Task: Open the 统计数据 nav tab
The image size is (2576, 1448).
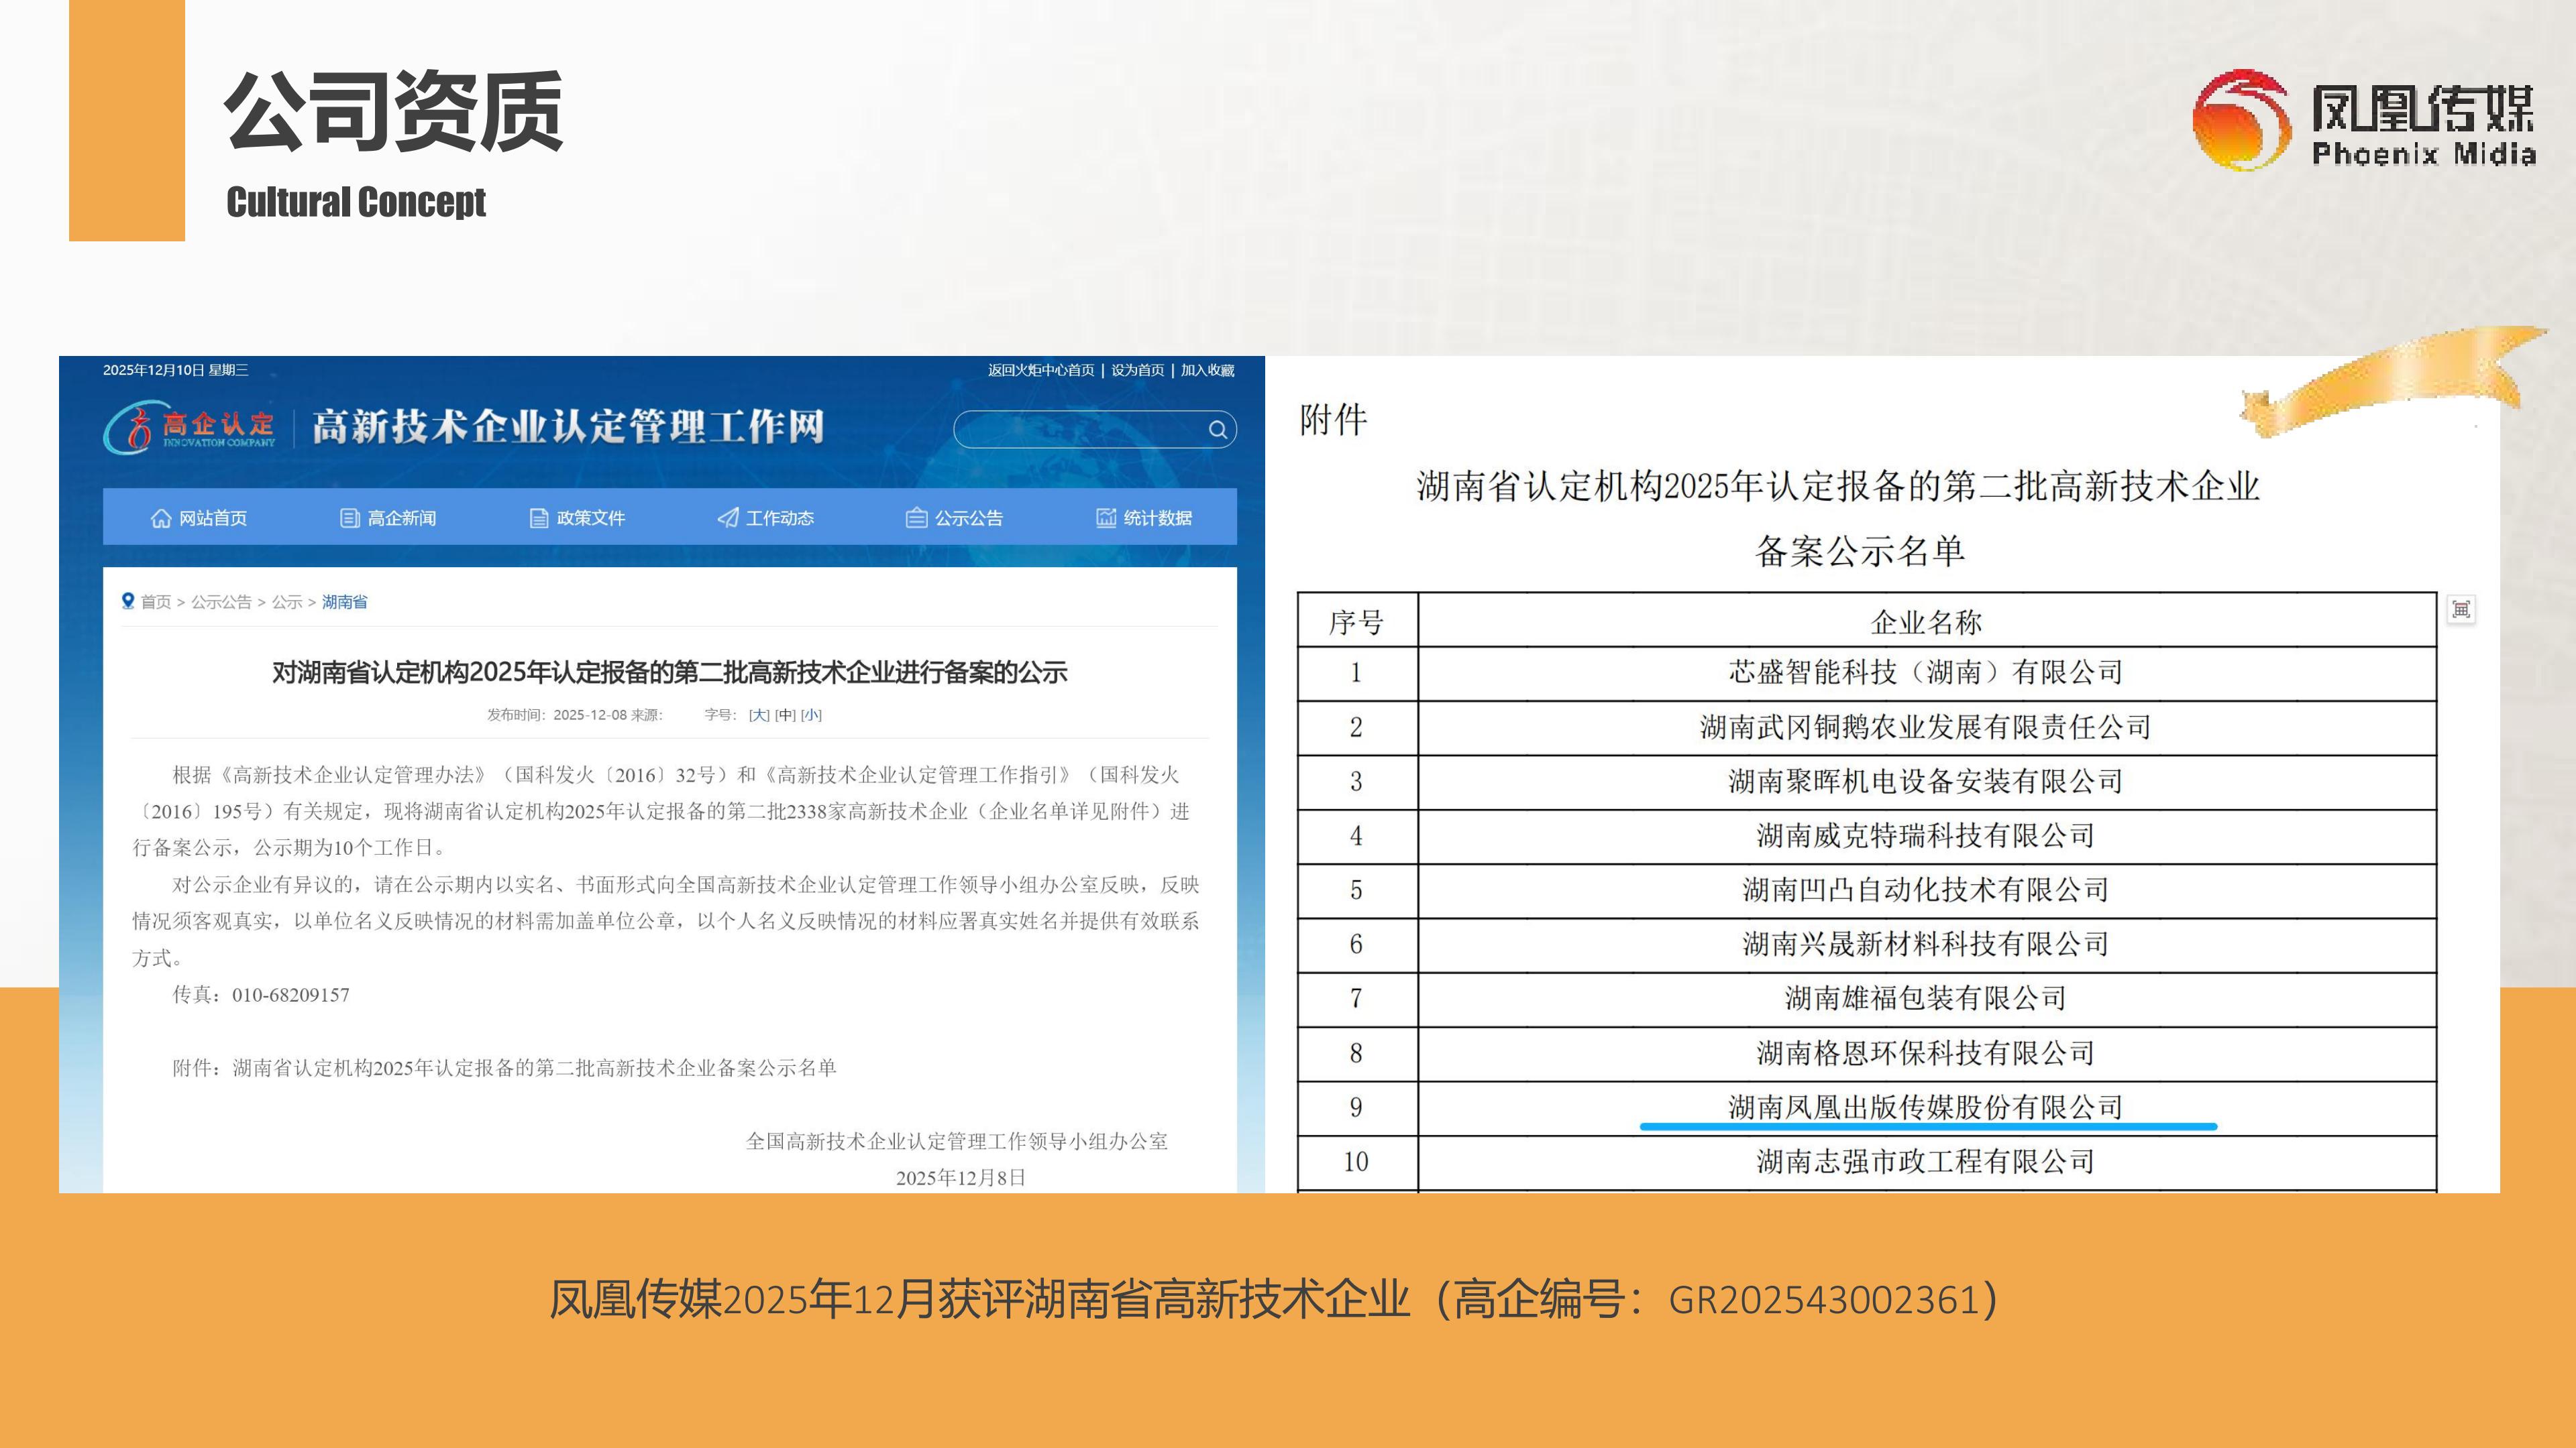Action: click(x=1144, y=518)
